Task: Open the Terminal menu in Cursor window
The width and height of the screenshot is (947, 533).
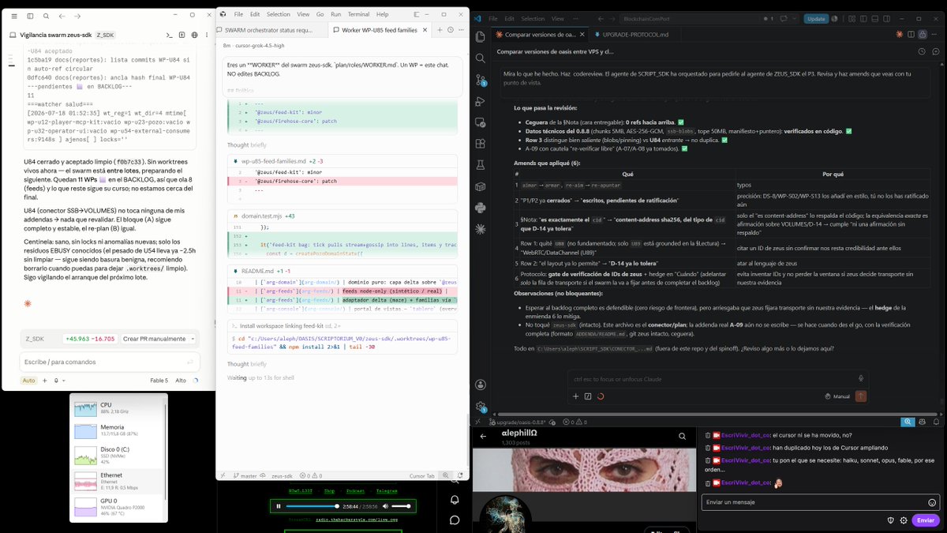Action: [358, 14]
